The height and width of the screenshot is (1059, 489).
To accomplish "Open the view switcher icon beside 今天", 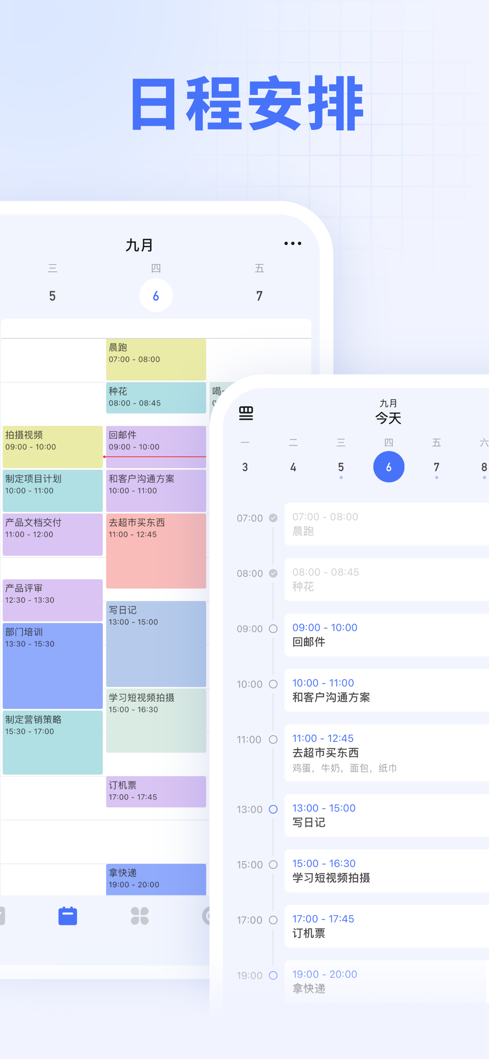I will [246, 413].
